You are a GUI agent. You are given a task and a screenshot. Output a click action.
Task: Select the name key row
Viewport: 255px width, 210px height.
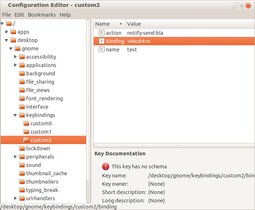pos(174,50)
